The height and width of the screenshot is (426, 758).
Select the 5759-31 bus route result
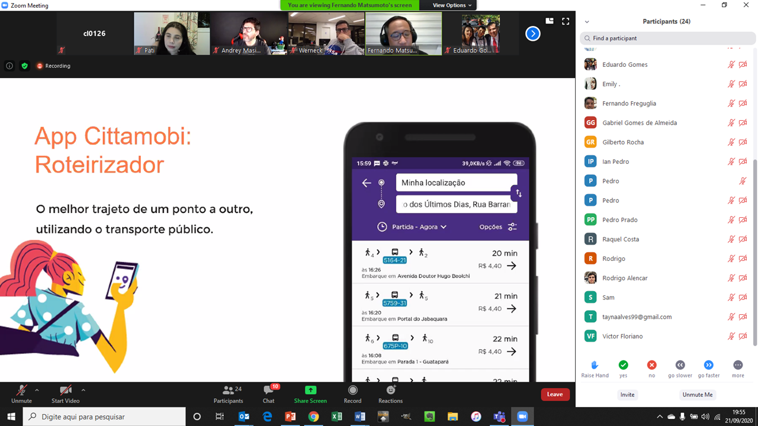click(440, 305)
